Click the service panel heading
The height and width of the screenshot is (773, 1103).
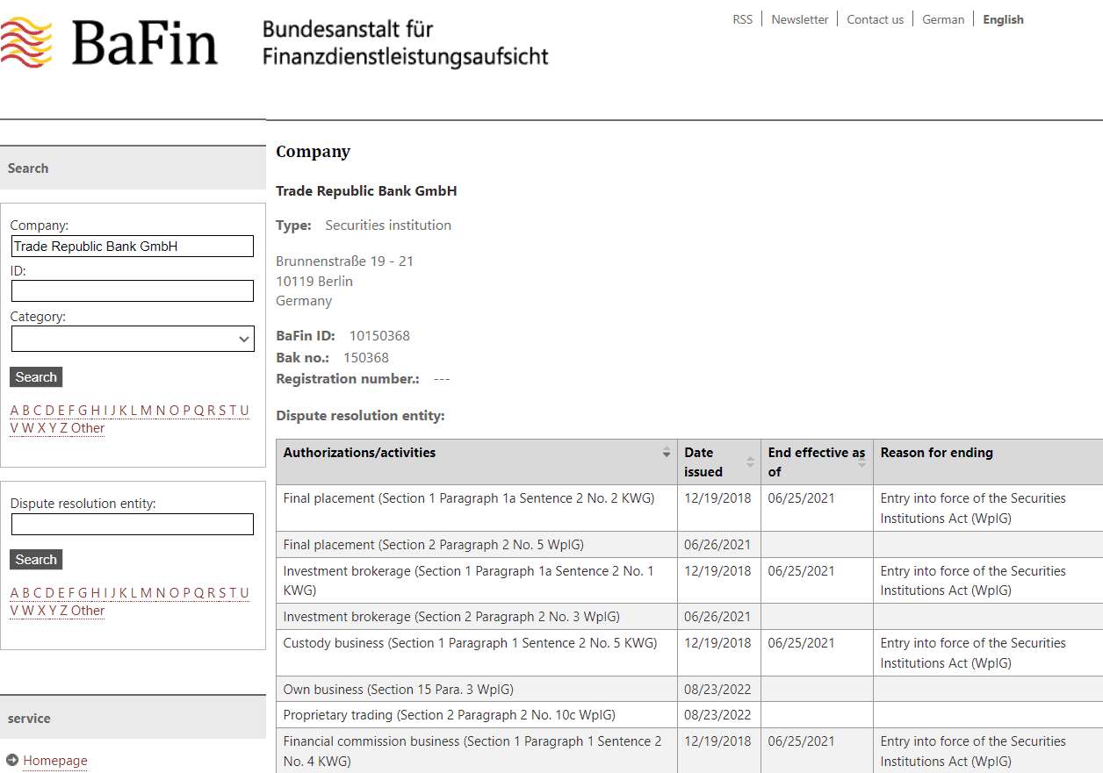pos(29,719)
